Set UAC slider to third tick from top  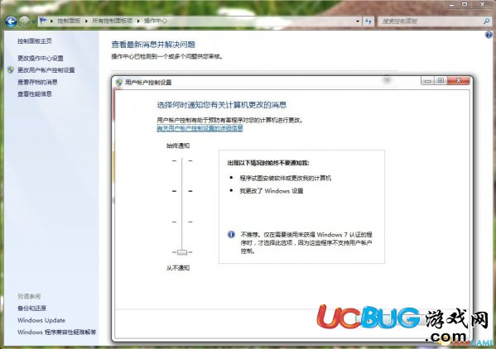coord(182,222)
